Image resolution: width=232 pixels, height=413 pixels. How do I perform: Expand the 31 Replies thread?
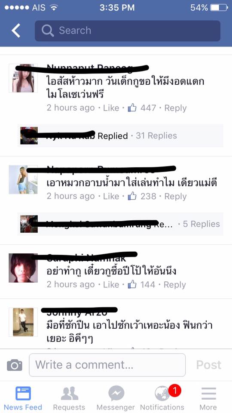click(156, 136)
